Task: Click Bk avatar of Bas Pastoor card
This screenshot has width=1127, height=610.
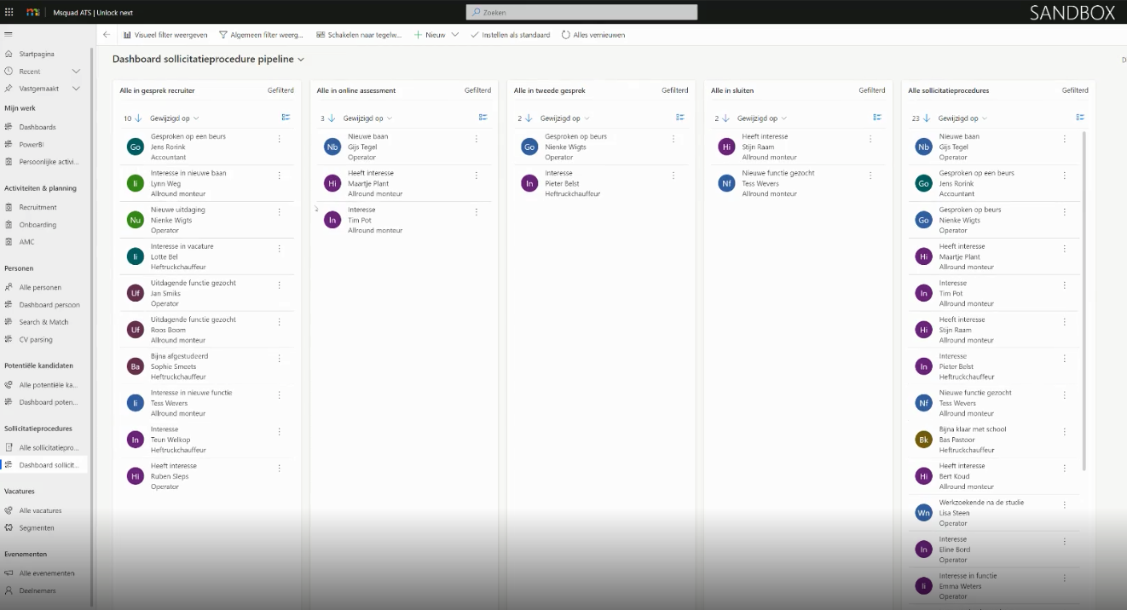Action: 923,440
